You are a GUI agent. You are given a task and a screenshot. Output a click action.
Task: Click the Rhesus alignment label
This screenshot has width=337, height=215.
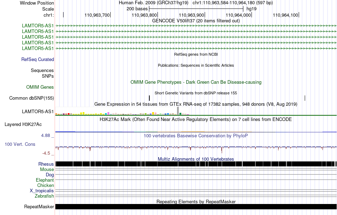point(46,164)
